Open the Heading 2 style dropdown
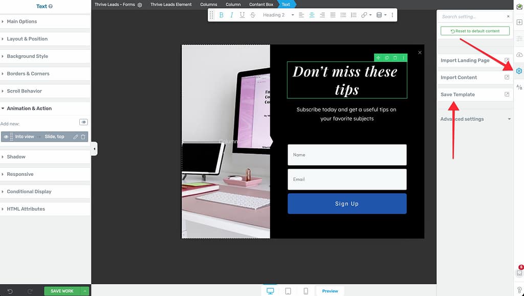Viewport: 524px width, 296px height. pyautogui.click(x=278, y=15)
